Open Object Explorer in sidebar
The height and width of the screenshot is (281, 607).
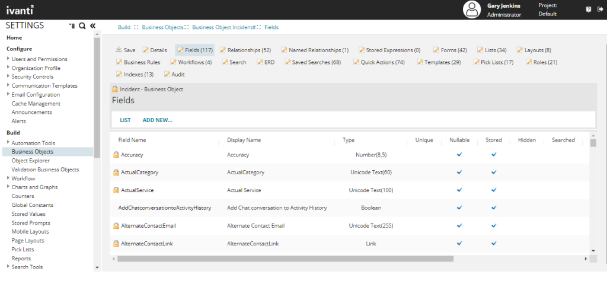(x=31, y=160)
